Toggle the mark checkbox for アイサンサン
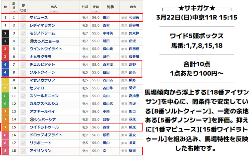Screen dimensions: 252x156 pos(23,151)
